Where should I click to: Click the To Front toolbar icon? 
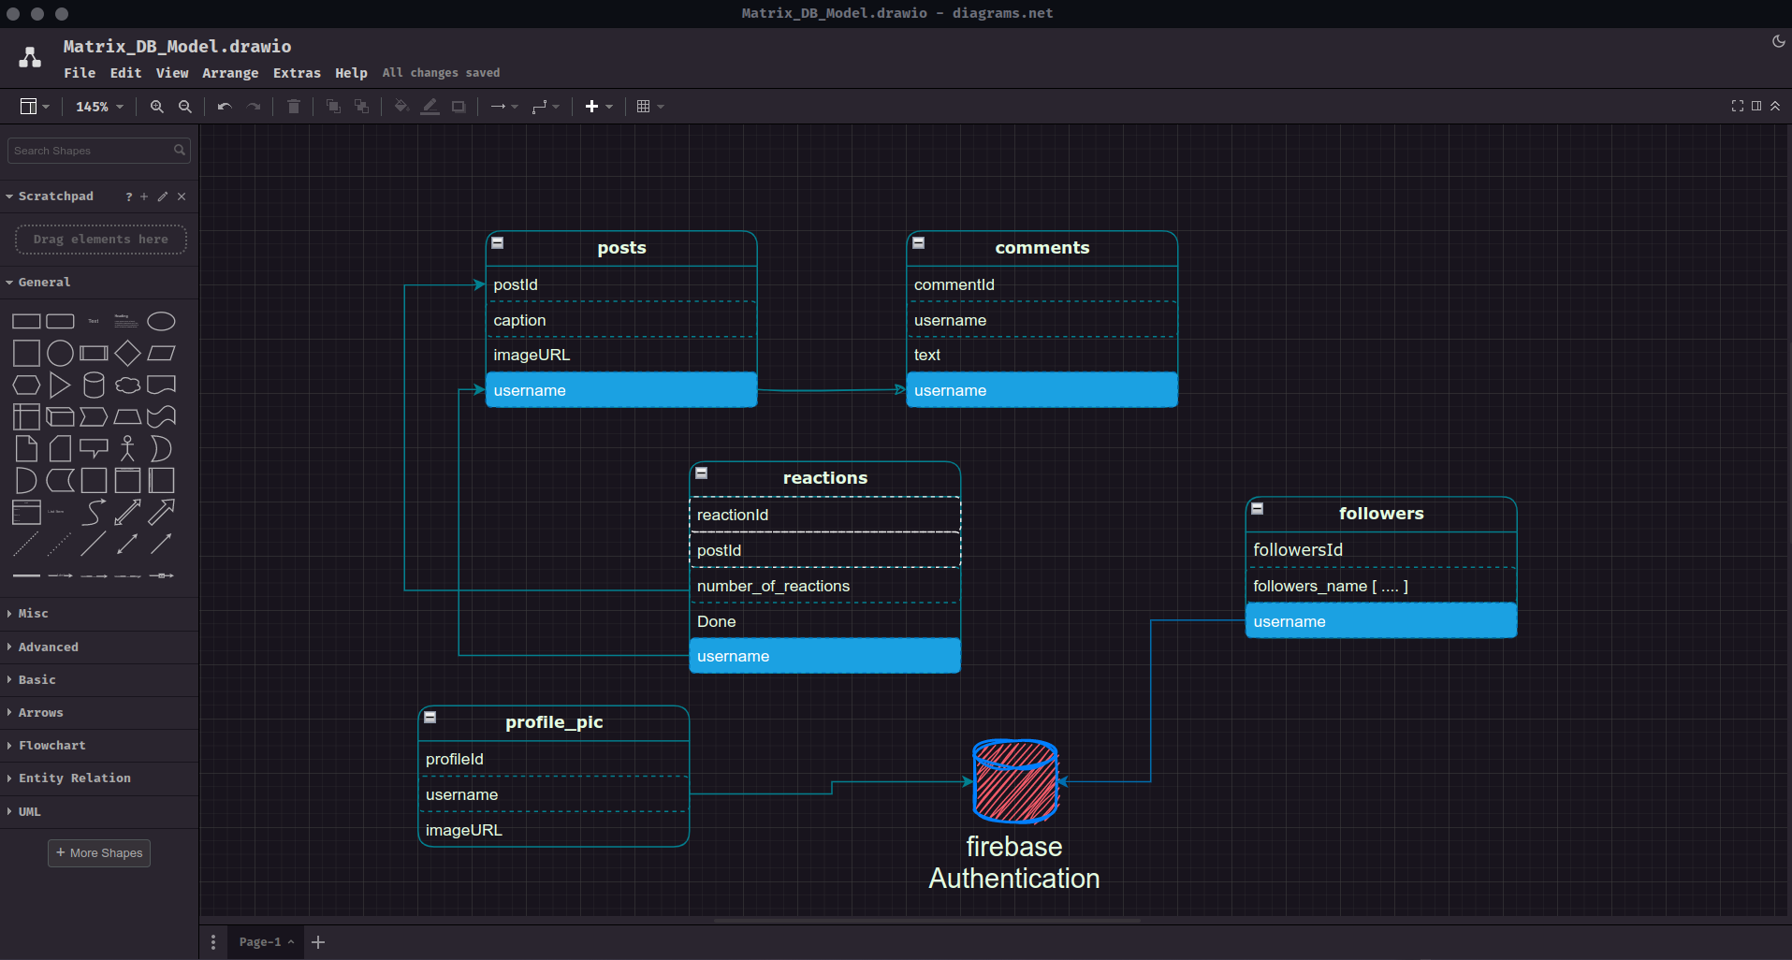tap(332, 107)
